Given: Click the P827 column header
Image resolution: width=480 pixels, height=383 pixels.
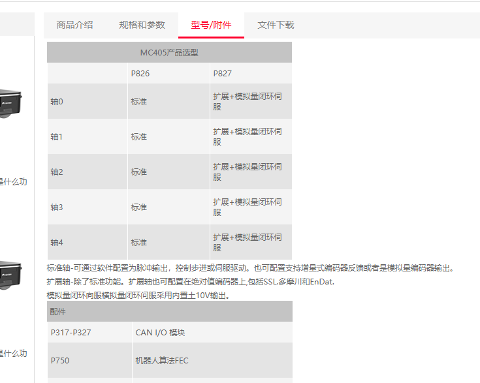Looking at the screenshot, I should click(x=223, y=73).
